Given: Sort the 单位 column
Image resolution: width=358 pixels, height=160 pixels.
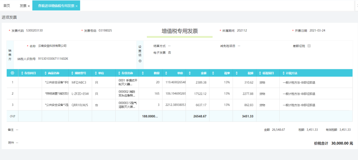Looking at the screenshot, I should pos(96,73).
